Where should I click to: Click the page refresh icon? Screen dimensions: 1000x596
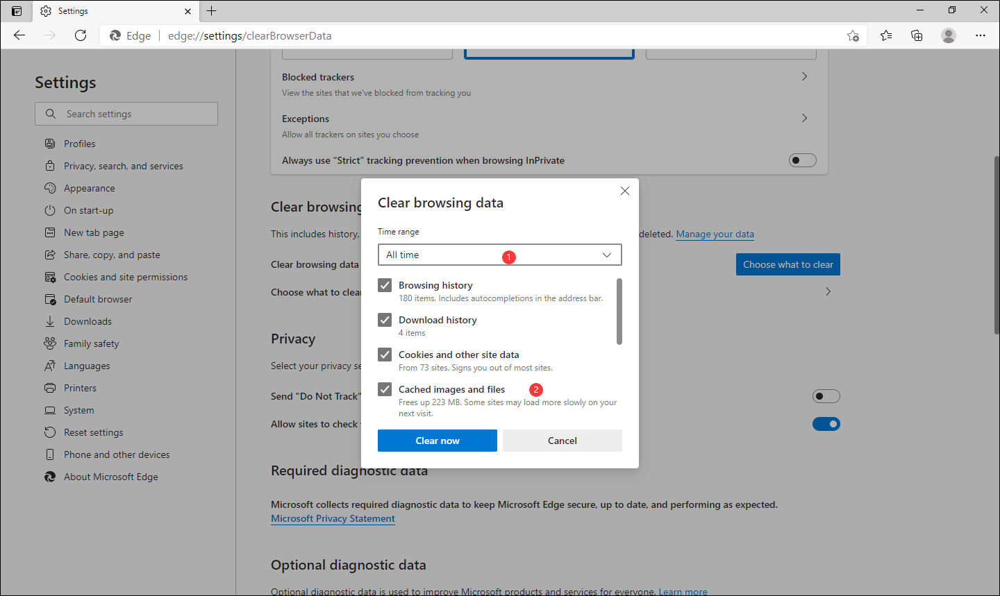click(80, 35)
